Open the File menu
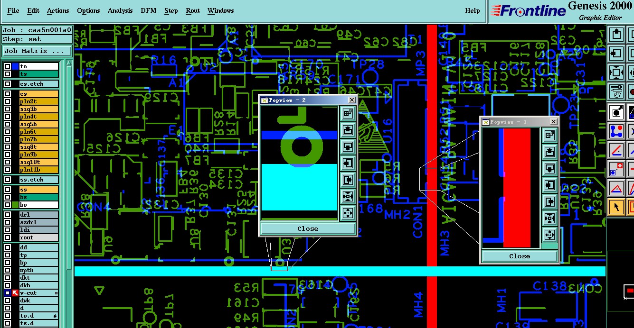 (x=13, y=10)
